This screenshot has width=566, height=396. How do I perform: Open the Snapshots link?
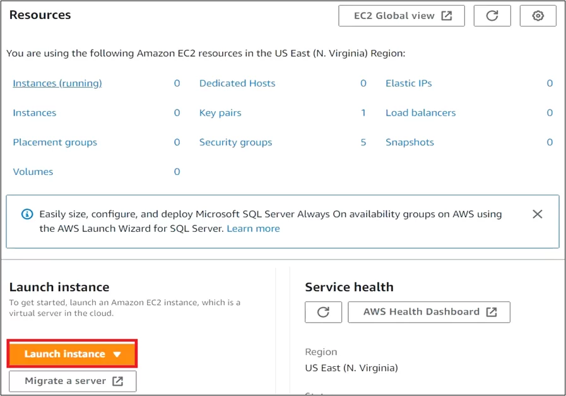(x=410, y=142)
